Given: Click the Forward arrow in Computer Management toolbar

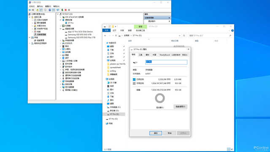Looking at the screenshot, I should click(33, 10).
